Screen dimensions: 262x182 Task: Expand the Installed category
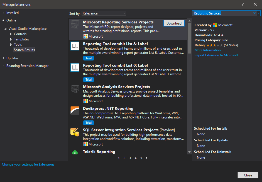pyautogui.click(x=3, y=13)
